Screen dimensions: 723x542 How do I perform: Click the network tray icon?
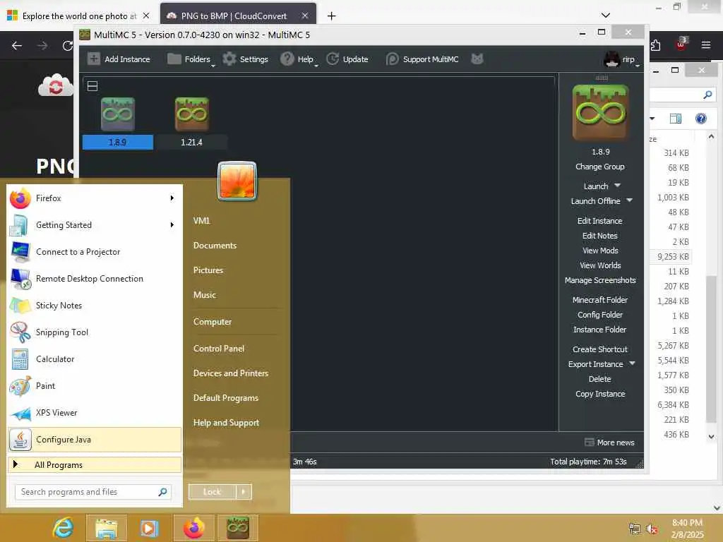coord(635,529)
